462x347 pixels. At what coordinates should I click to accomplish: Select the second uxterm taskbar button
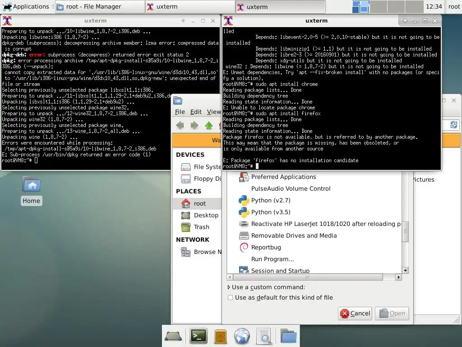tap(281, 6)
